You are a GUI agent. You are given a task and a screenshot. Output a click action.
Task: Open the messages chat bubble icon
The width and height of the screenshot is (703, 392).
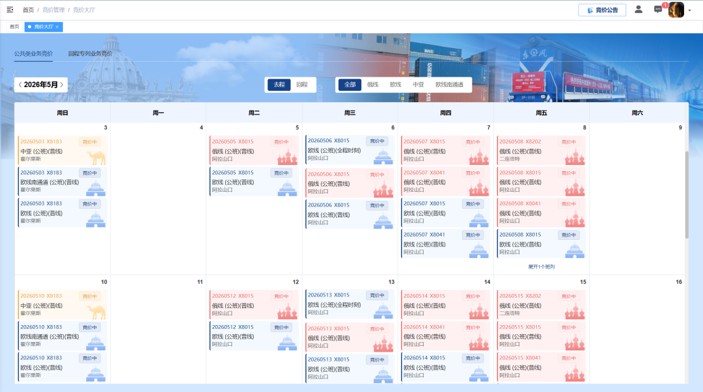pos(658,10)
